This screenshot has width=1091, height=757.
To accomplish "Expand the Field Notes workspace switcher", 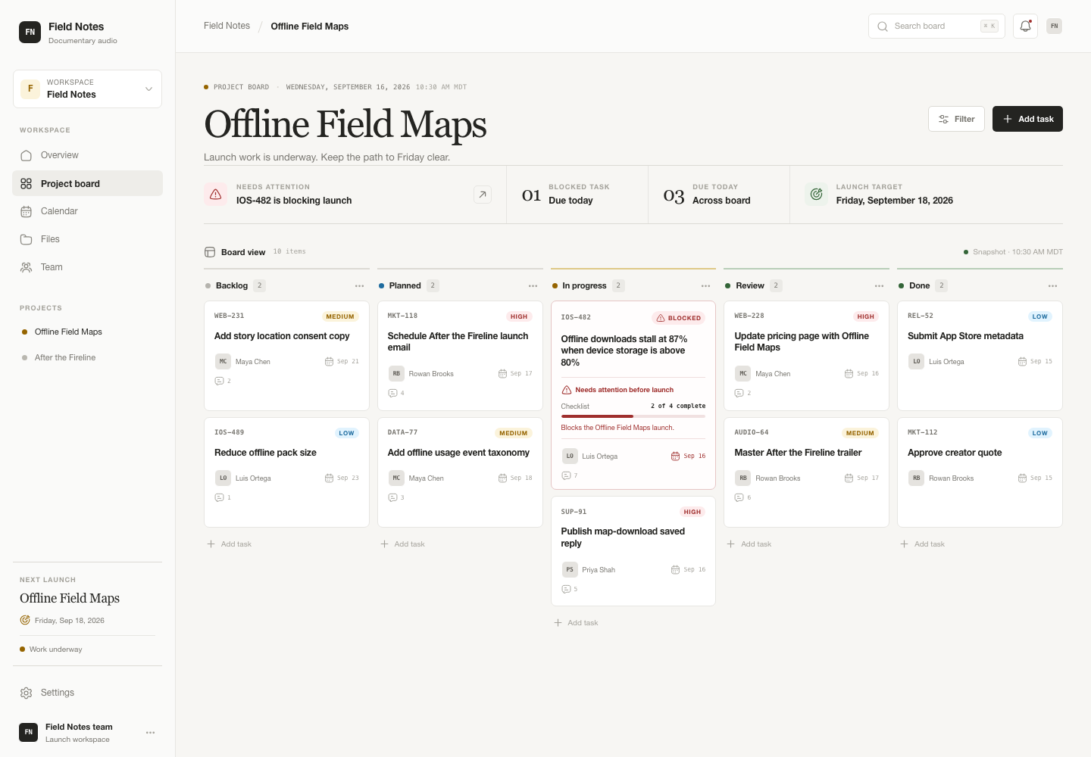I will 87,89.
